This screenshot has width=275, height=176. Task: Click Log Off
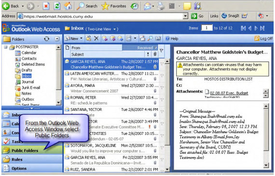click(263, 39)
